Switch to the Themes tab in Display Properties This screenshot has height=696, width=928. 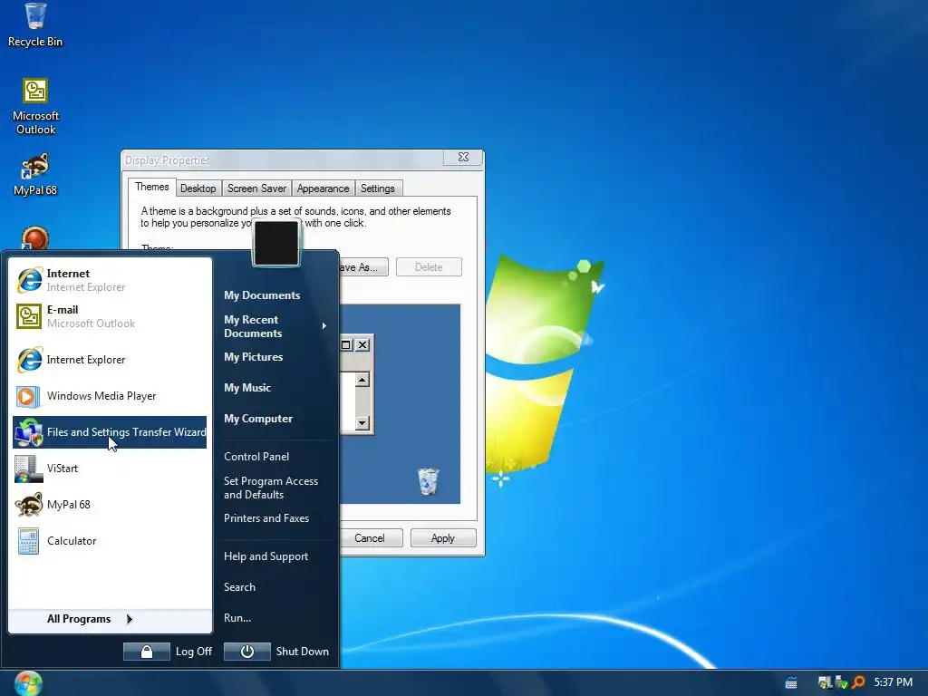pyautogui.click(x=151, y=187)
